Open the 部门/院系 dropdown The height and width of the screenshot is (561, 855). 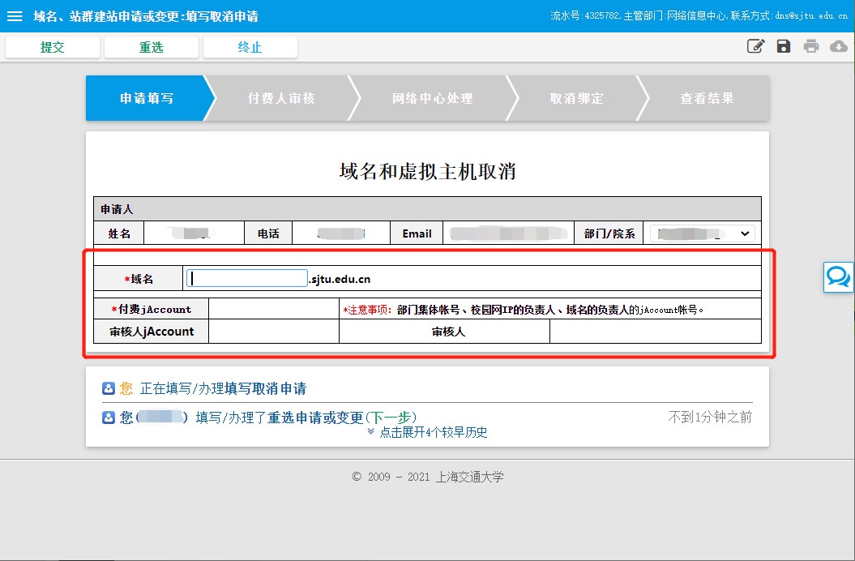703,233
